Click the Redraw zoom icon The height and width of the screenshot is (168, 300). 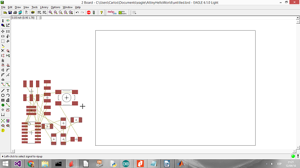point(65,13)
